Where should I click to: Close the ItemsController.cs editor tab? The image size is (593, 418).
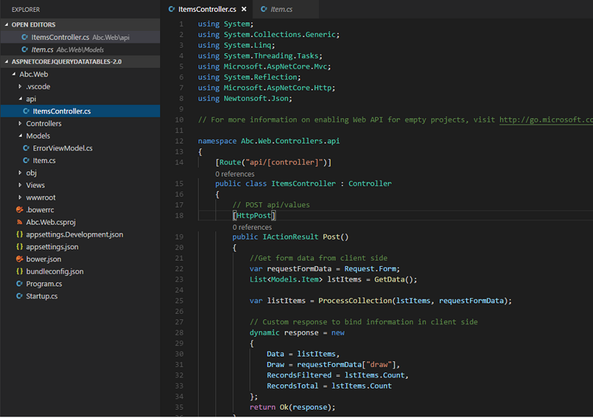pyautogui.click(x=244, y=9)
